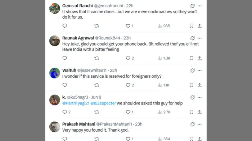The height and width of the screenshot is (141, 252).
Task: Open more menu on Prakash Mahtani's tweet
Action: (199, 124)
